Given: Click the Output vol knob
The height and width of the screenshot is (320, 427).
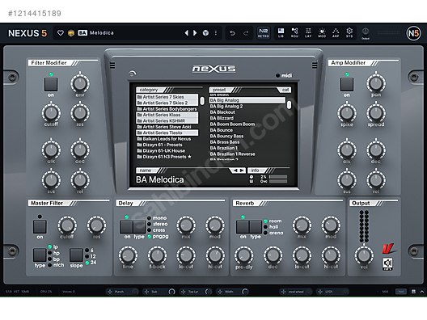Looking at the screenshot, I should point(364,255).
